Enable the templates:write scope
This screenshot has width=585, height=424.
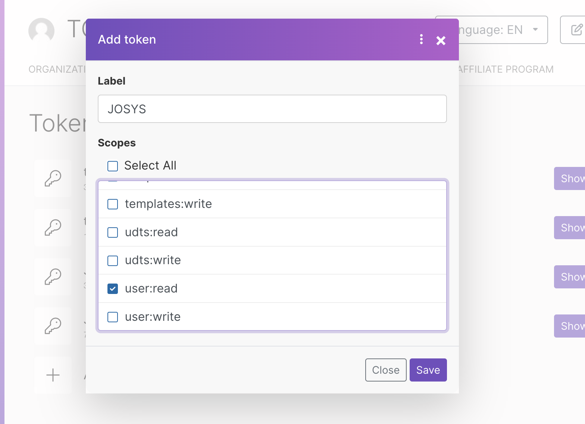point(113,204)
